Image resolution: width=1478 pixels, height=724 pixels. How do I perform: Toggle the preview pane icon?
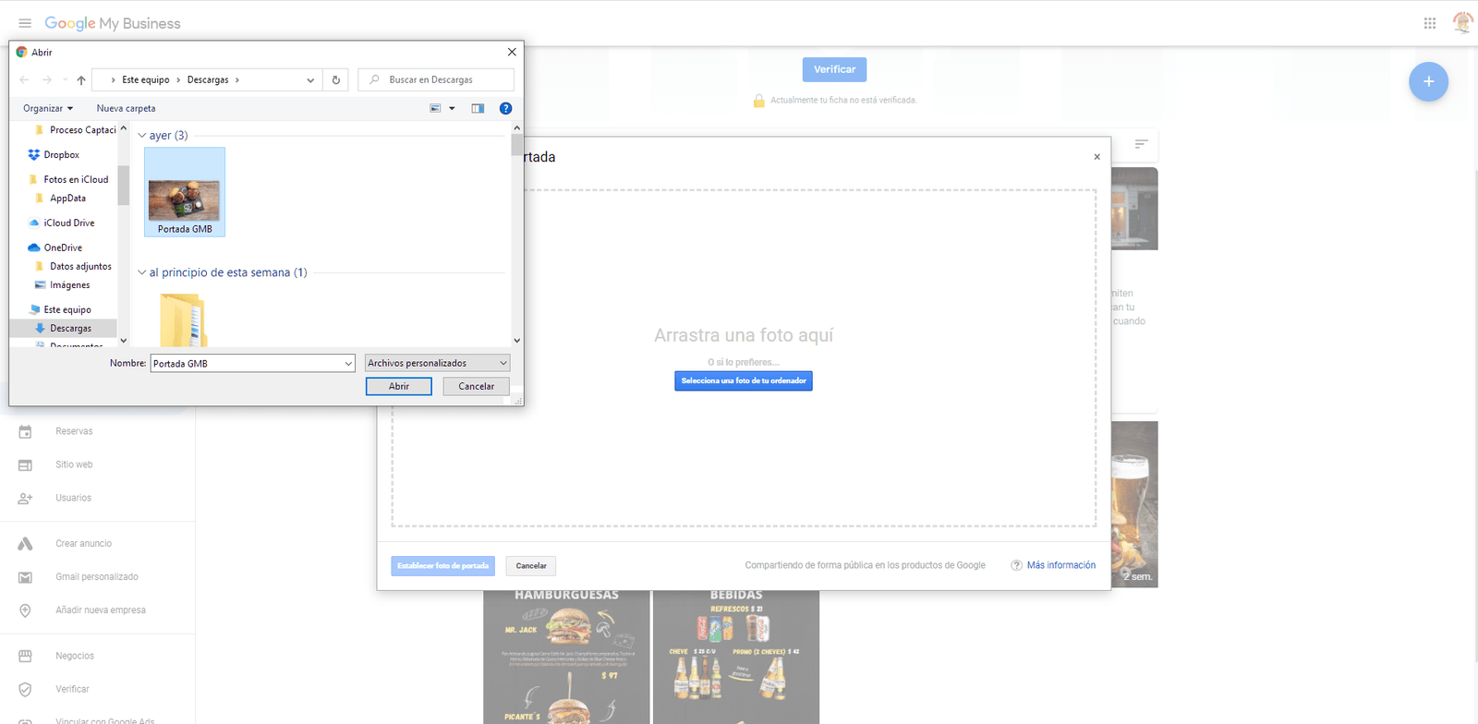pos(478,108)
